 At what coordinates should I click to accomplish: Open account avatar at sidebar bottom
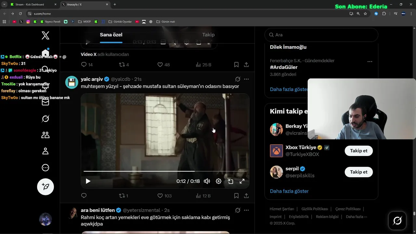(45, 219)
